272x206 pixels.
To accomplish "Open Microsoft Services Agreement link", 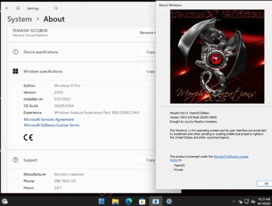I will click(49, 120).
